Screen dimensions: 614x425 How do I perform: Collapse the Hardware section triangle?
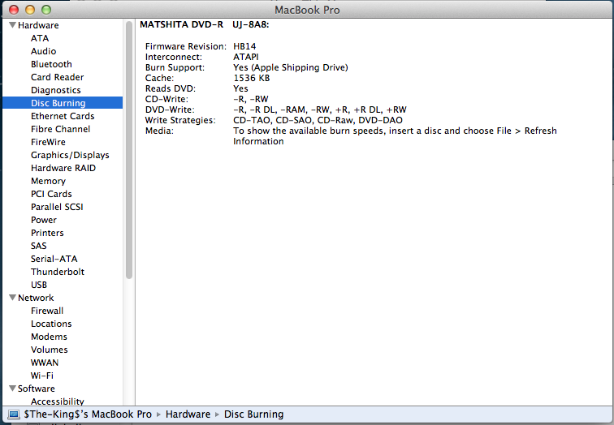coord(12,25)
